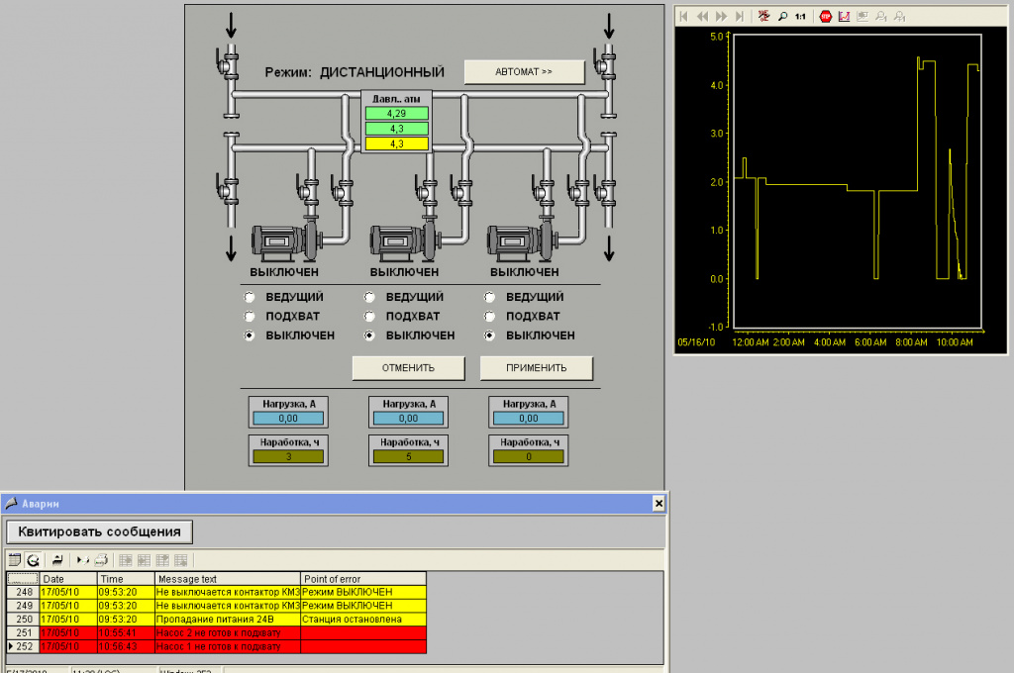Set third pump to ПОДХВАТ
This screenshot has height=673, width=1014.
point(489,317)
